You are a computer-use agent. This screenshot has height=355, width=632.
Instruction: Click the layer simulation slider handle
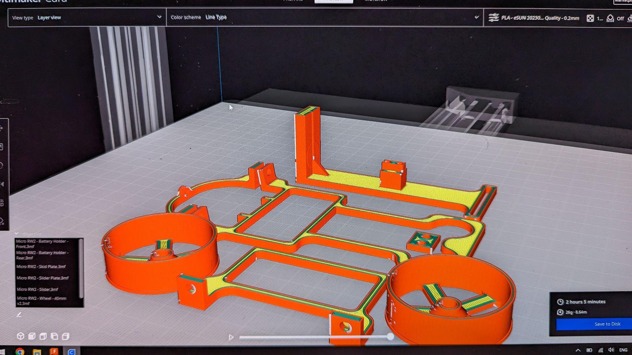[390, 336]
